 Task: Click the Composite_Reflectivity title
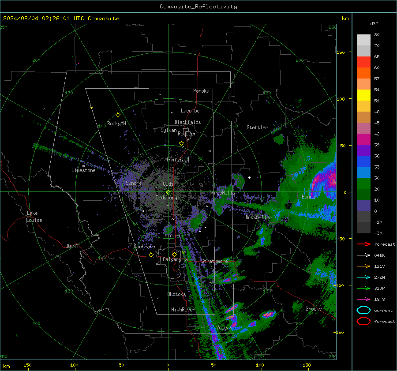coord(198,7)
